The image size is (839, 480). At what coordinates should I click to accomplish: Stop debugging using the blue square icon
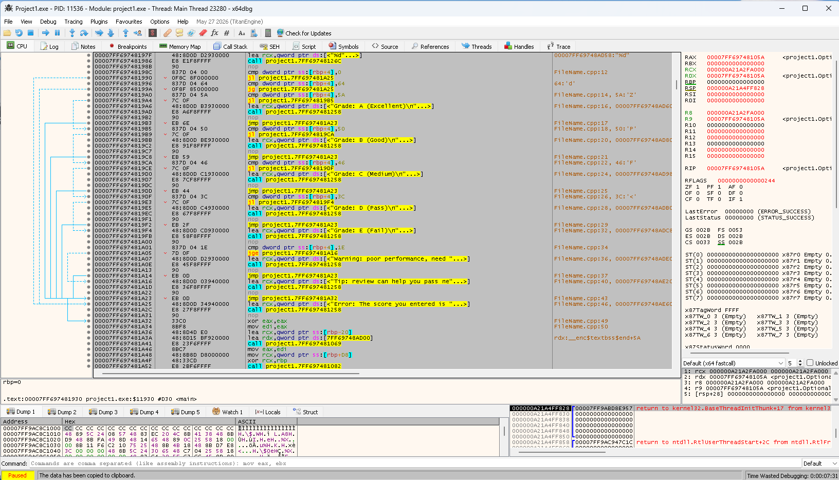(x=30, y=33)
